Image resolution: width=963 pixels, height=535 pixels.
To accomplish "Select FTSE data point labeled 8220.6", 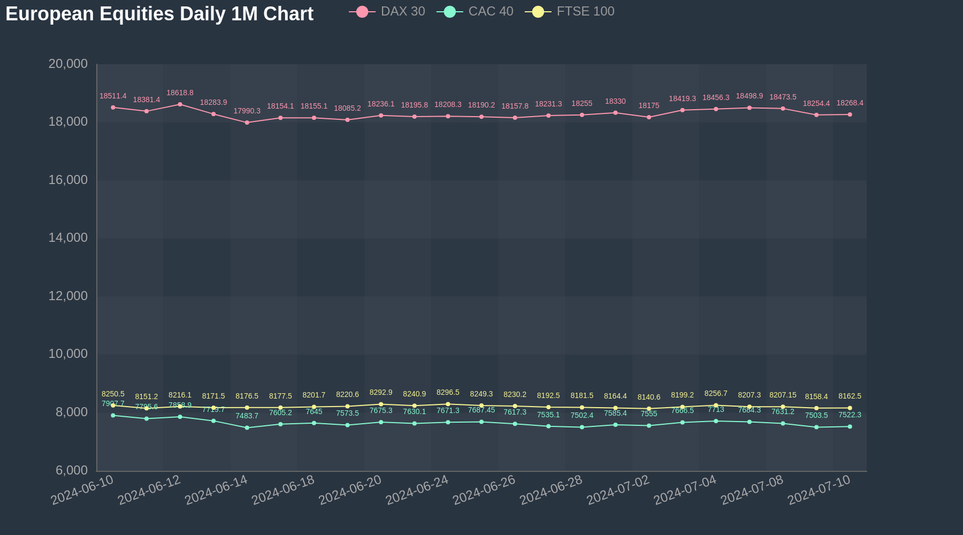I will pos(347,407).
